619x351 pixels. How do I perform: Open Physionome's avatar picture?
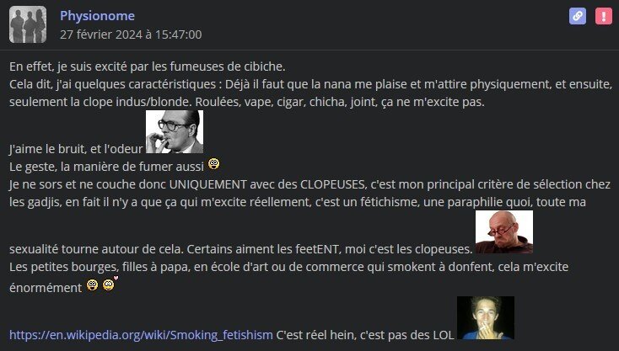point(28,24)
